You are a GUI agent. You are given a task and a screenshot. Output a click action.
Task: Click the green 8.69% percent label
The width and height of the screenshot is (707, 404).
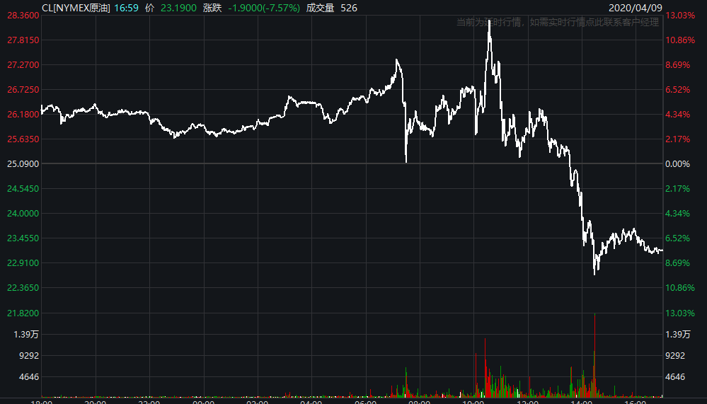tap(678, 263)
